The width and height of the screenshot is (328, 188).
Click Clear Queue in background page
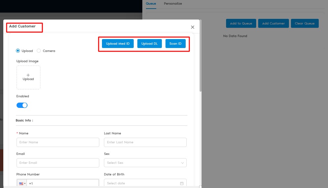(305, 23)
